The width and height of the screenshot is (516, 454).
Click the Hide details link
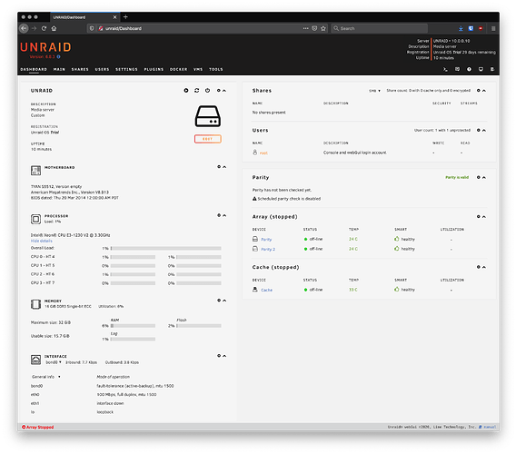click(x=42, y=241)
